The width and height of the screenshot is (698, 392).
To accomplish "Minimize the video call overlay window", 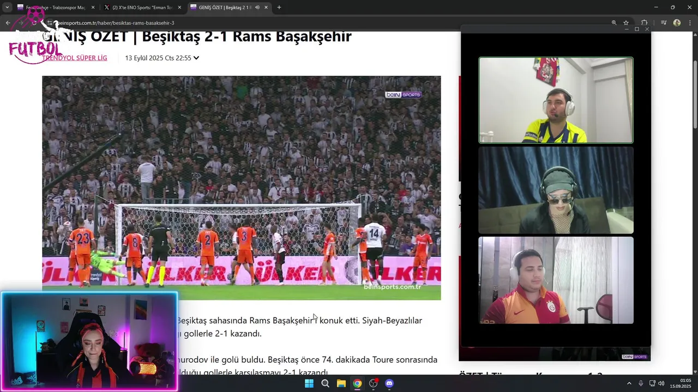I will click(x=627, y=29).
